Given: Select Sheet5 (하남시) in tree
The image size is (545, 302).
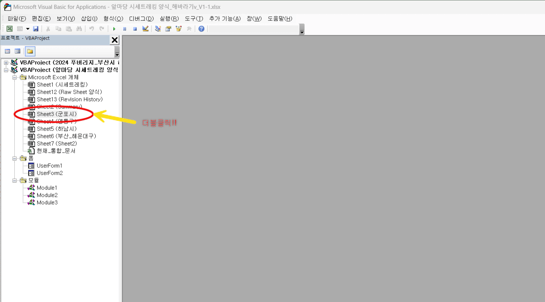Looking at the screenshot, I should point(57,129).
